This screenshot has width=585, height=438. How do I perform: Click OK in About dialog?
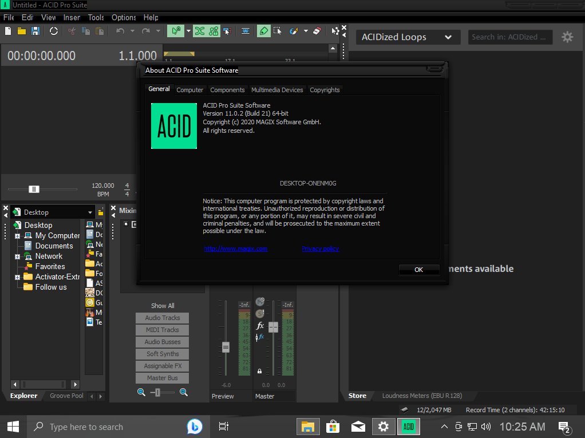pyautogui.click(x=418, y=270)
